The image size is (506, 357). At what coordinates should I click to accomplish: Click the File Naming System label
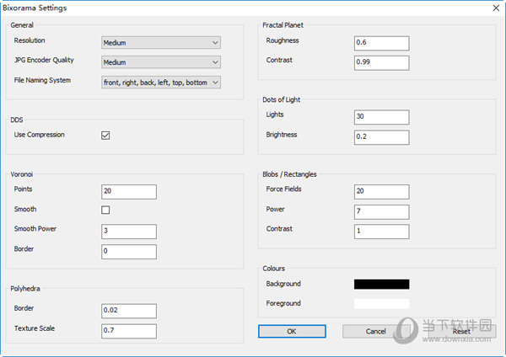(42, 80)
